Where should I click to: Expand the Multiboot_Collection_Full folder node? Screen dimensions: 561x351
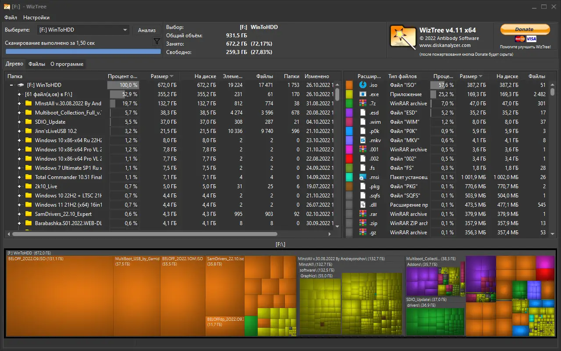(x=19, y=113)
